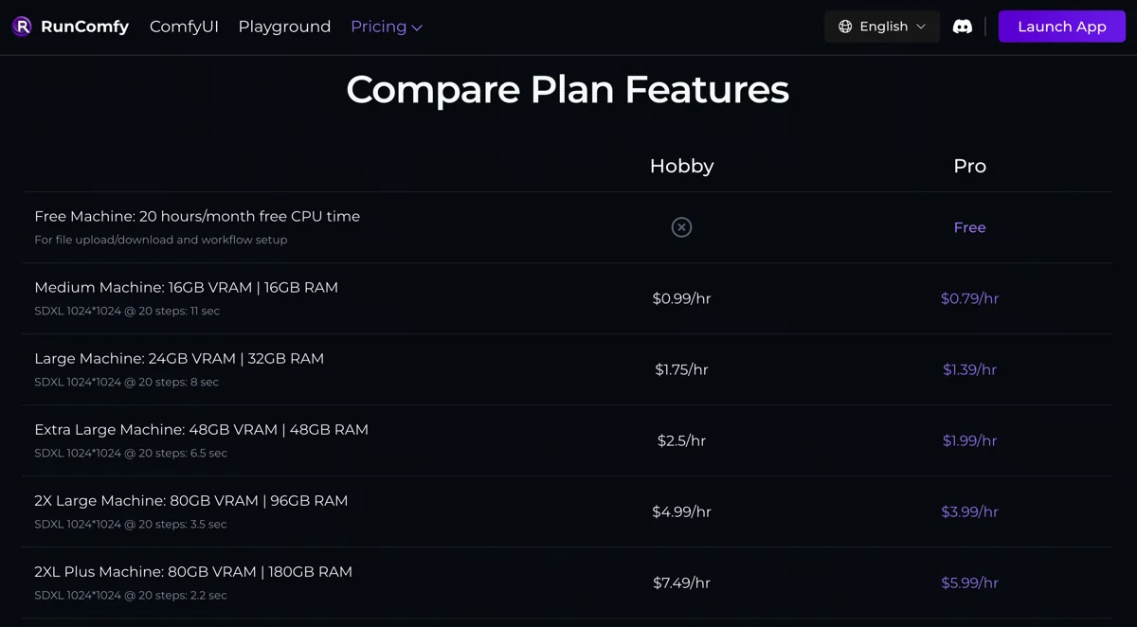Image resolution: width=1137 pixels, height=627 pixels.
Task: Select the Pro plan Free label
Action: 969,227
